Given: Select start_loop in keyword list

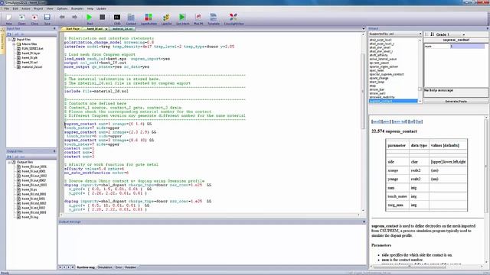Looking at the screenshot, I should [x=377, y=82].
